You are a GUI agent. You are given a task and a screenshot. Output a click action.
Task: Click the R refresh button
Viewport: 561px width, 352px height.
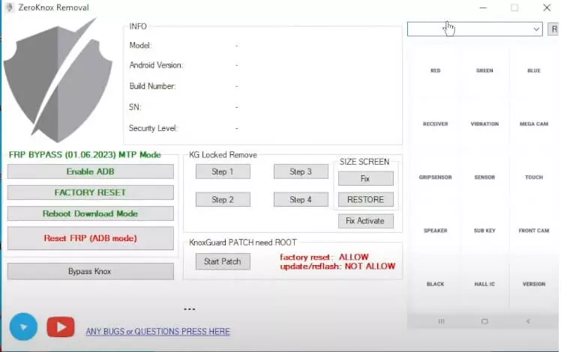[x=553, y=29]
